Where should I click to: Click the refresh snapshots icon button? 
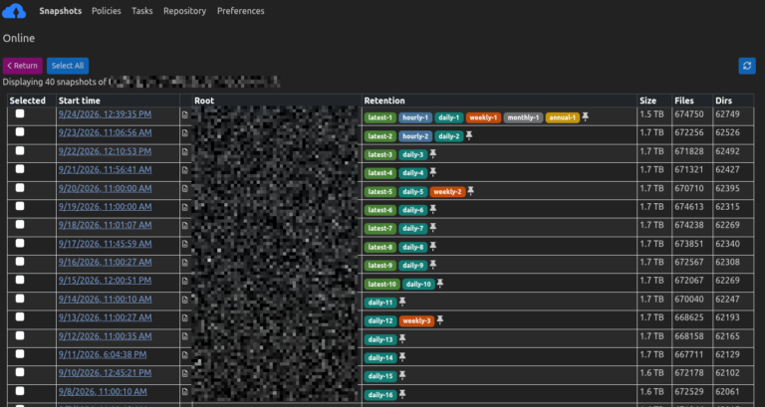coord(747,66)
